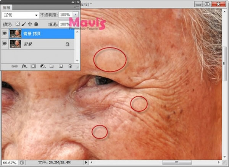The height and width of the screenshot is (167, 229).
Task: Open the layer style fx menu
Action: tap(24, 66)
